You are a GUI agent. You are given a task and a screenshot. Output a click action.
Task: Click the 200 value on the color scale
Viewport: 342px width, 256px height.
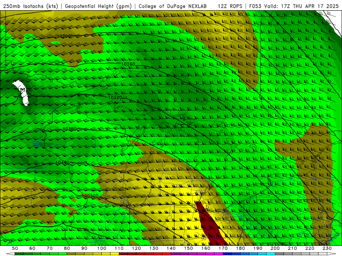click(275, 248)
